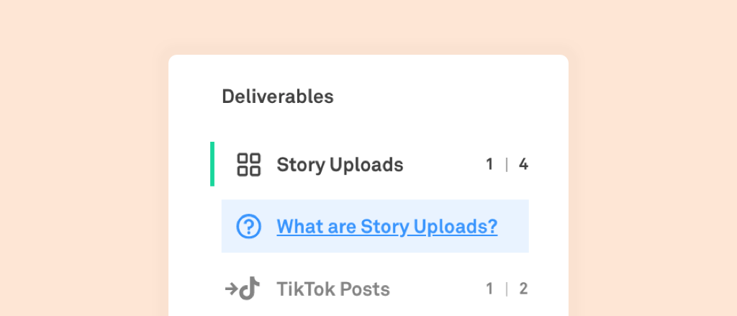
Task: Click the arrow icon beside the TikTok logo
Action: point(231,289)
